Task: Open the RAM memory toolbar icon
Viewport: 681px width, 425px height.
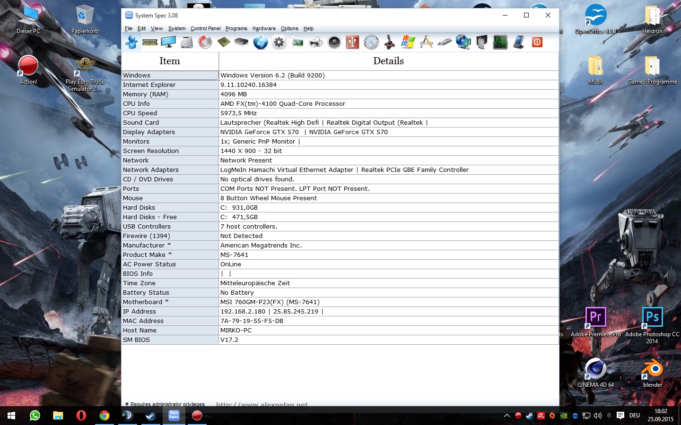Action: (x=150, y=42)
